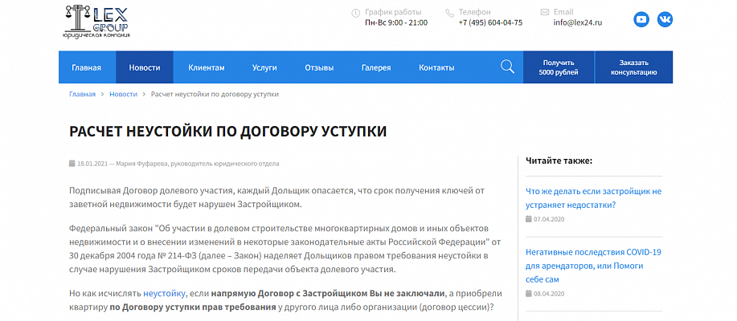This screenshot has width=737, height=321.
Task: Click the envelope Email icon
Action: point(545,12)
